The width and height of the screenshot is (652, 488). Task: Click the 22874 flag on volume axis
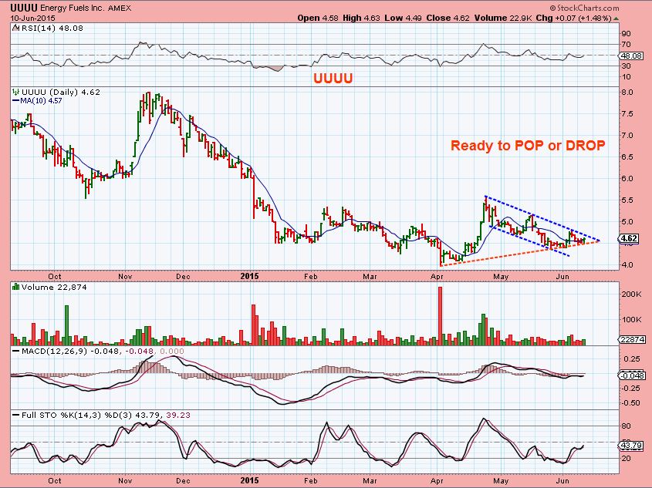(632, 339)
